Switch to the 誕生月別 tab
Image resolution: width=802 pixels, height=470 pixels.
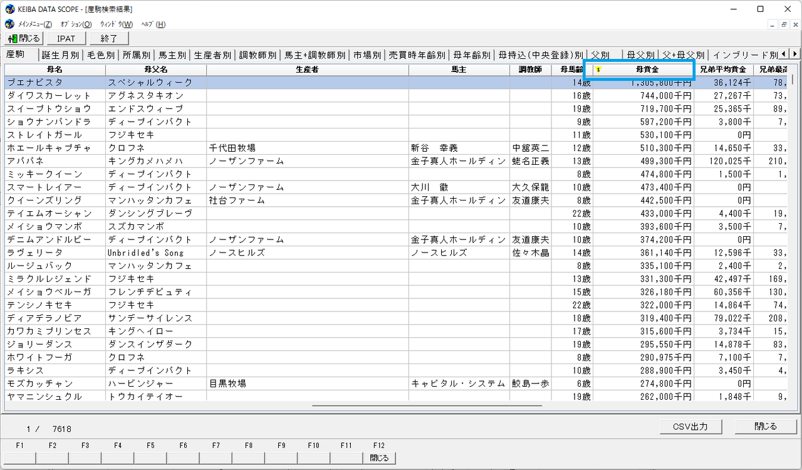click(60, 55)
